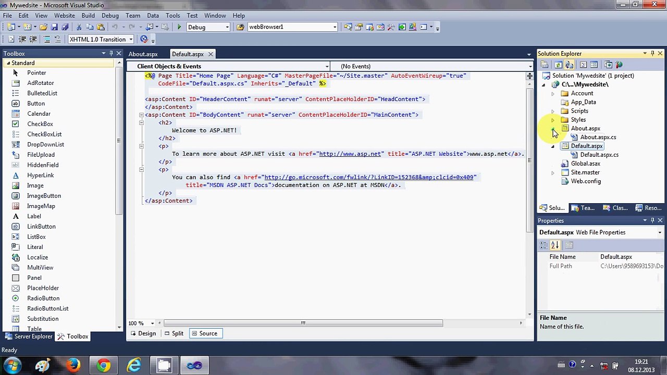This screenshot has width=667, height=375.
Task: Click the Copy Web Site icon
Action: tap(608, 65)
